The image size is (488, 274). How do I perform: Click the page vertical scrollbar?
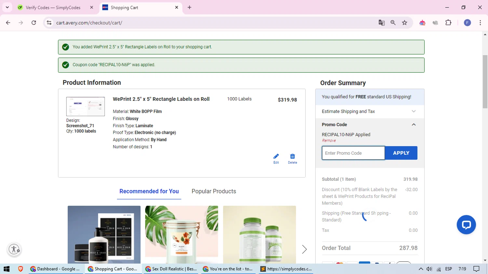(485, 81)
